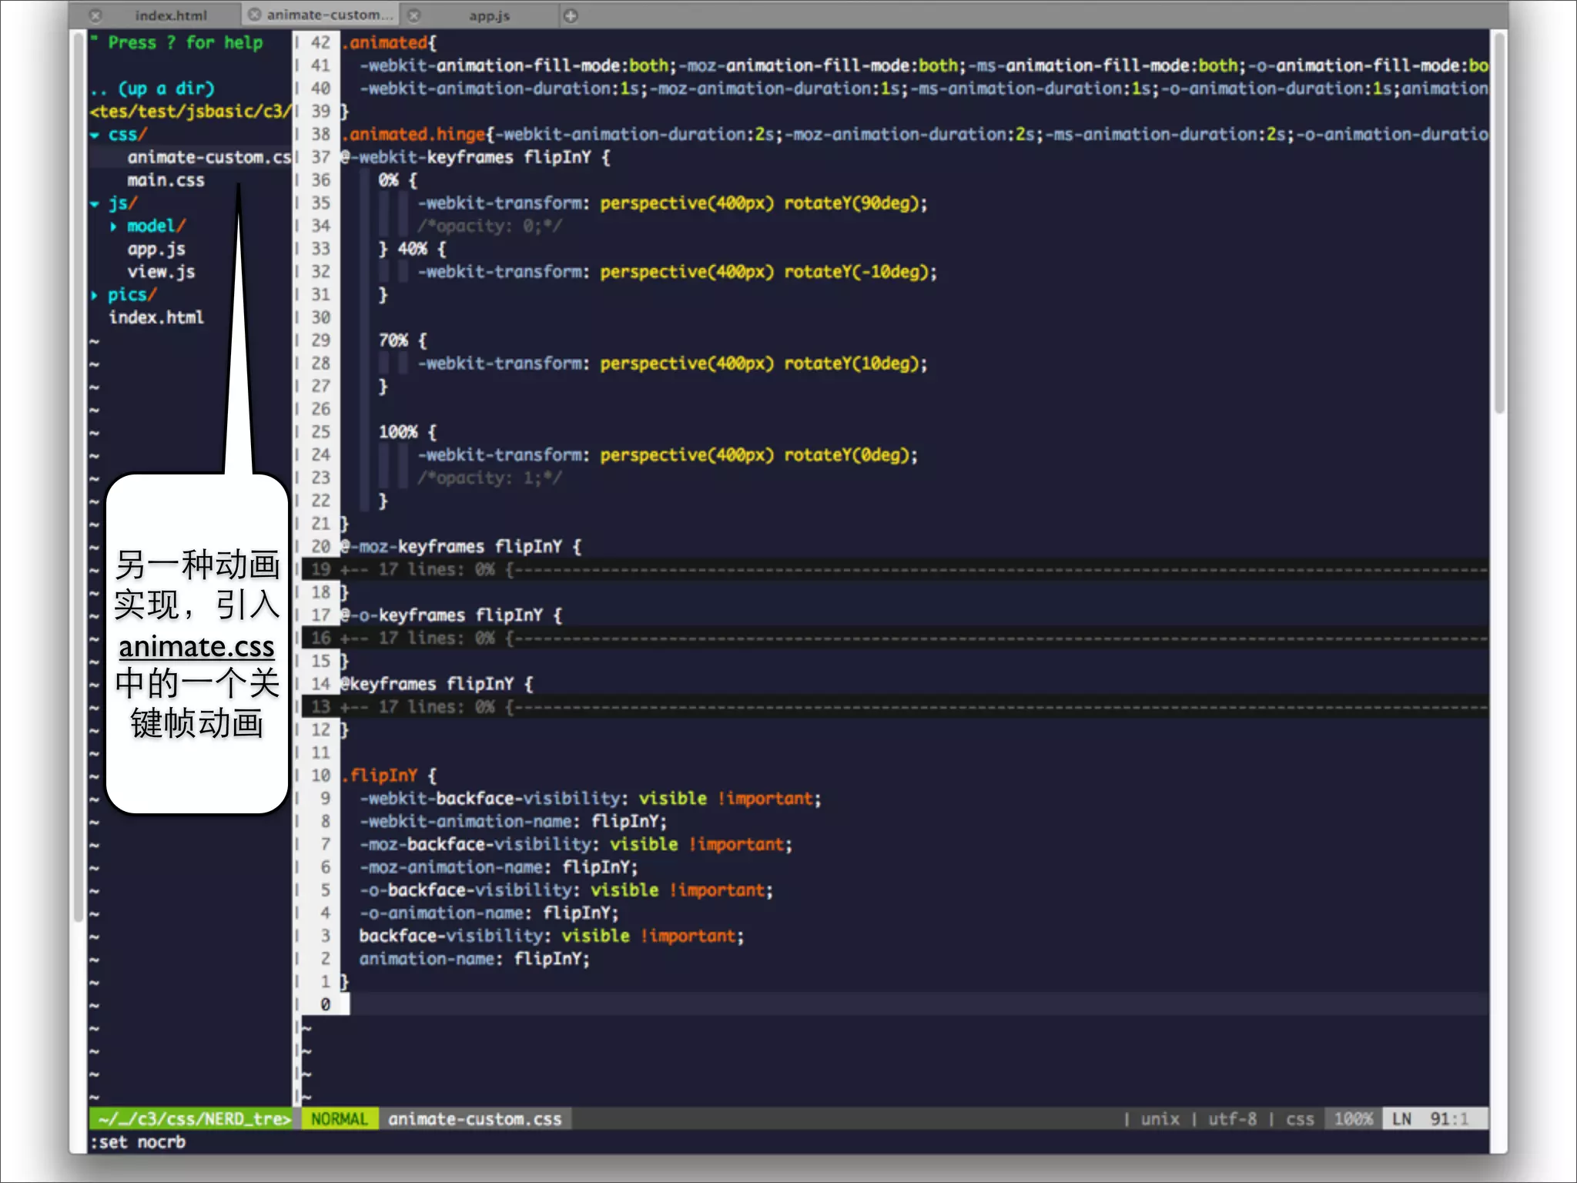1577x1183 pixels.
Task: Click the 70% keyframe line
Action: pos(402,340)
